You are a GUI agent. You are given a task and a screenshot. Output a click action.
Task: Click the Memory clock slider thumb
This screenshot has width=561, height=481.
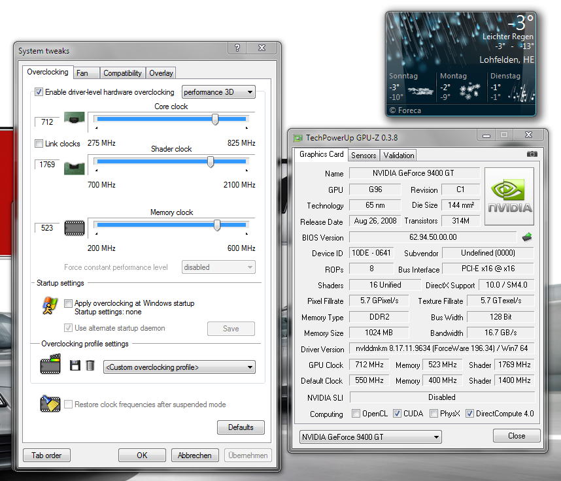click(x=217, y=225)
